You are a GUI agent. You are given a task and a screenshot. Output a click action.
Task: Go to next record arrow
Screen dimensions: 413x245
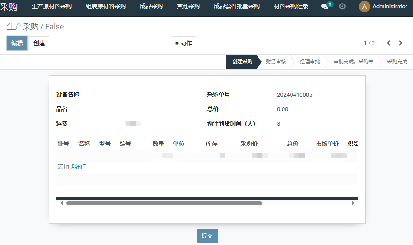(x=401, y=43)
